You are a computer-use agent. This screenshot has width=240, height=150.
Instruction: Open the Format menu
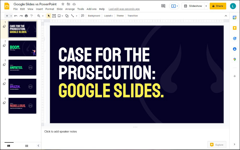click(x=50, y=9)
